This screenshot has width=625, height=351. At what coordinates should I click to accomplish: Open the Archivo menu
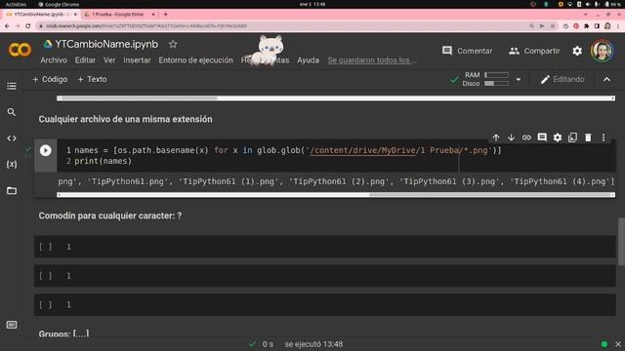(54, 60)
